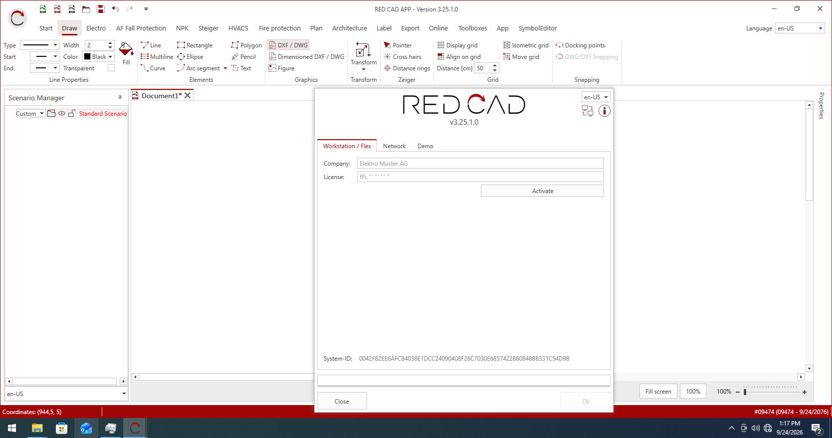This screenshot has width=832, height=438.
Task: Click the 100% zoom button
Action: pyautogui.click(x=693, y=391)
